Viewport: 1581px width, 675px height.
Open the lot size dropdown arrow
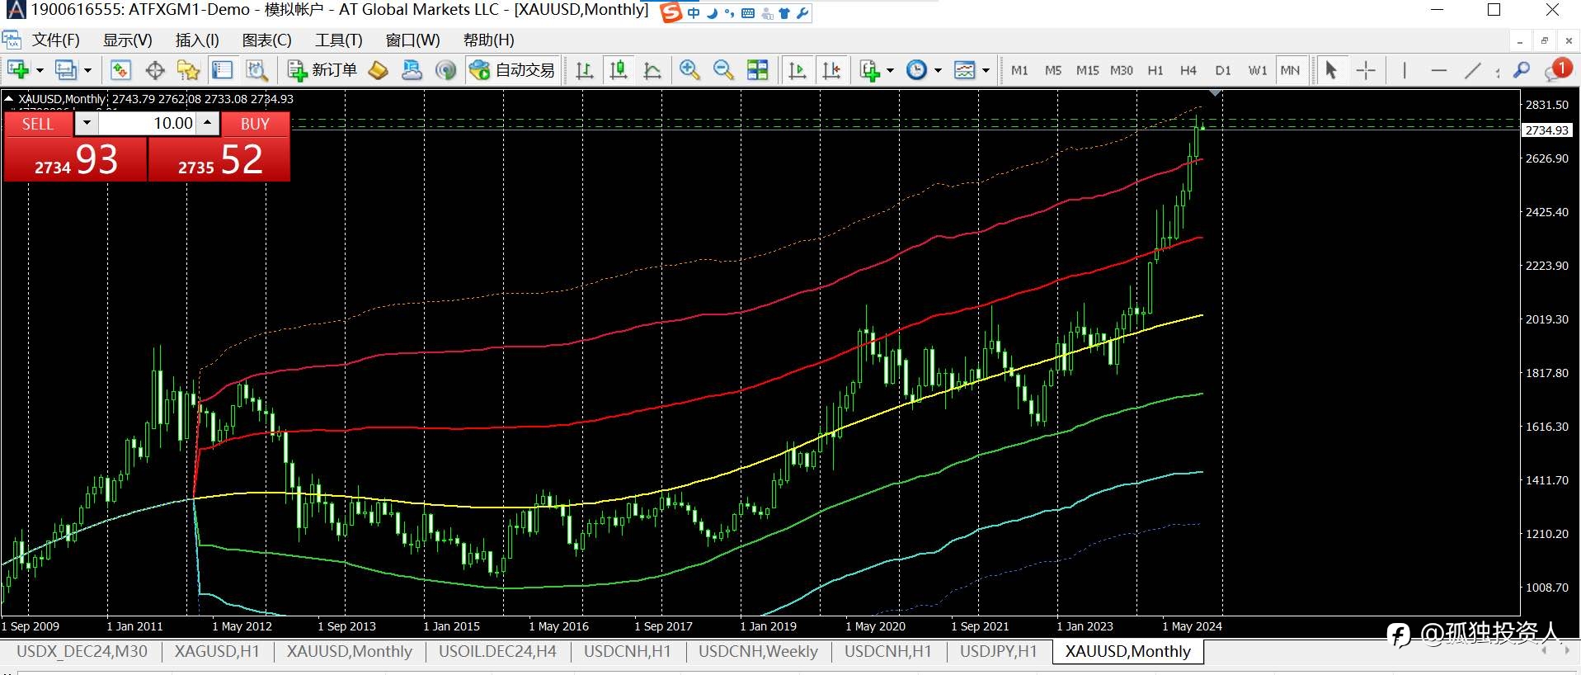point(87,124)
